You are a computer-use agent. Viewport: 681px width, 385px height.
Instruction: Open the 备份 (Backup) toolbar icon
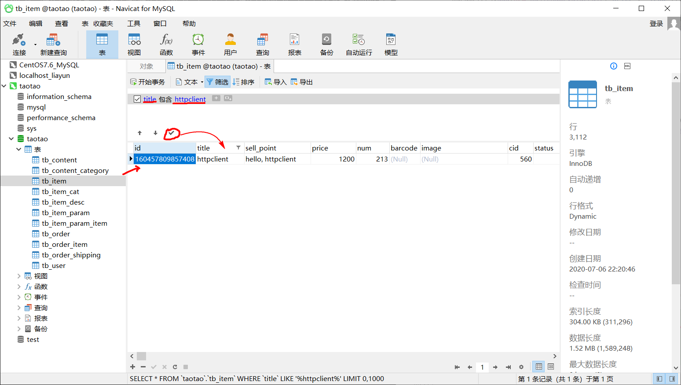326,44
